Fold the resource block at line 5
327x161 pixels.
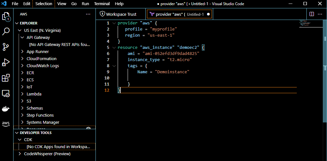[x=113, y=48]
